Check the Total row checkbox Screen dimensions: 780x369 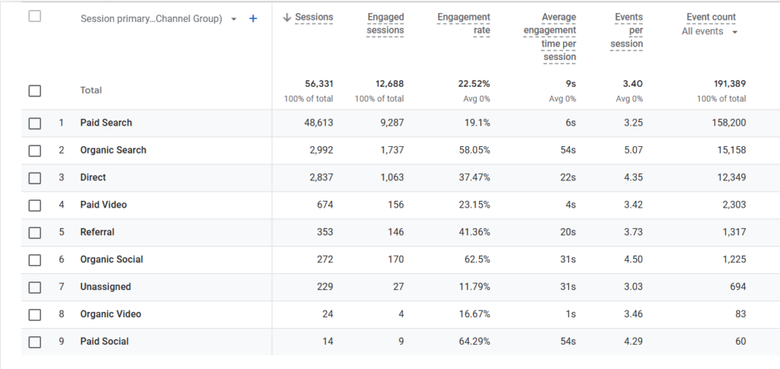pyautogui.click(x=35, y=91)
